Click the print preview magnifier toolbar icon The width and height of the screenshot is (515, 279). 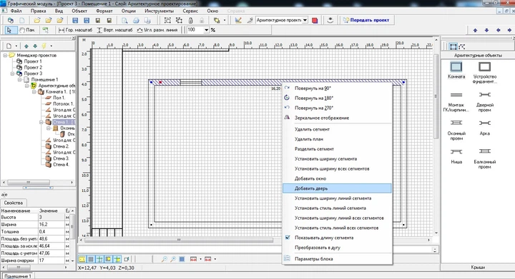tap(124, 20)
